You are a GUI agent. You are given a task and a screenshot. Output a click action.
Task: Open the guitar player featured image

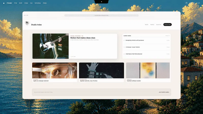click(50, 46)
